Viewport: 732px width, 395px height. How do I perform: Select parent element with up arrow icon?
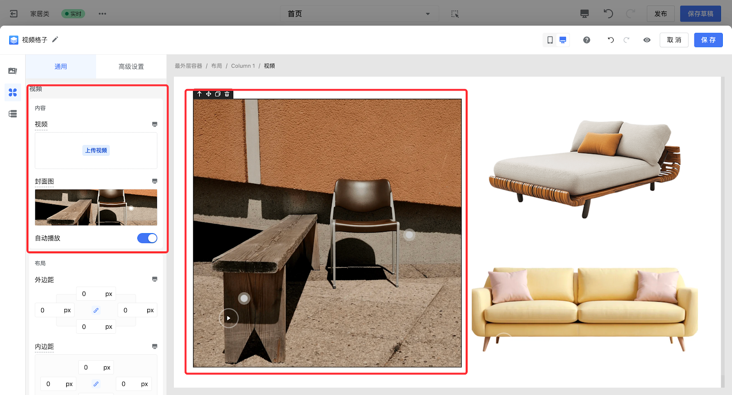(199, 94)
